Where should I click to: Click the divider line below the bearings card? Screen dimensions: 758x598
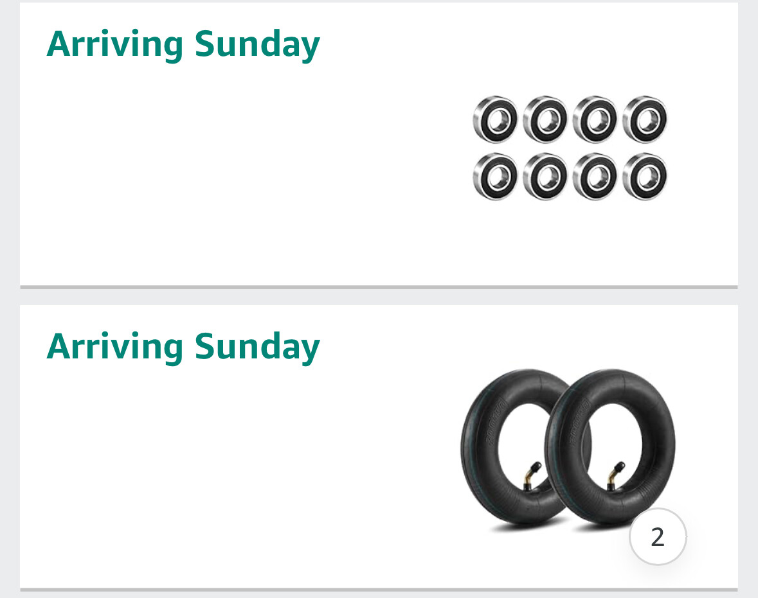coord(379,286)
